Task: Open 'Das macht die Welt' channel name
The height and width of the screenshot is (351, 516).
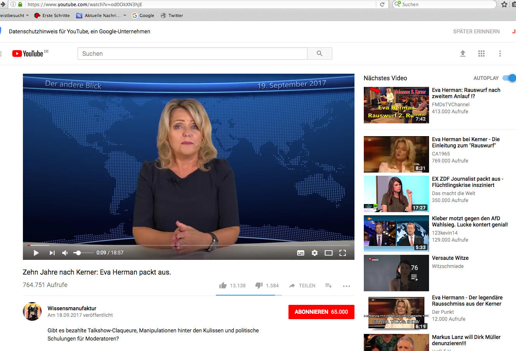Action: (x=453, y=193)
